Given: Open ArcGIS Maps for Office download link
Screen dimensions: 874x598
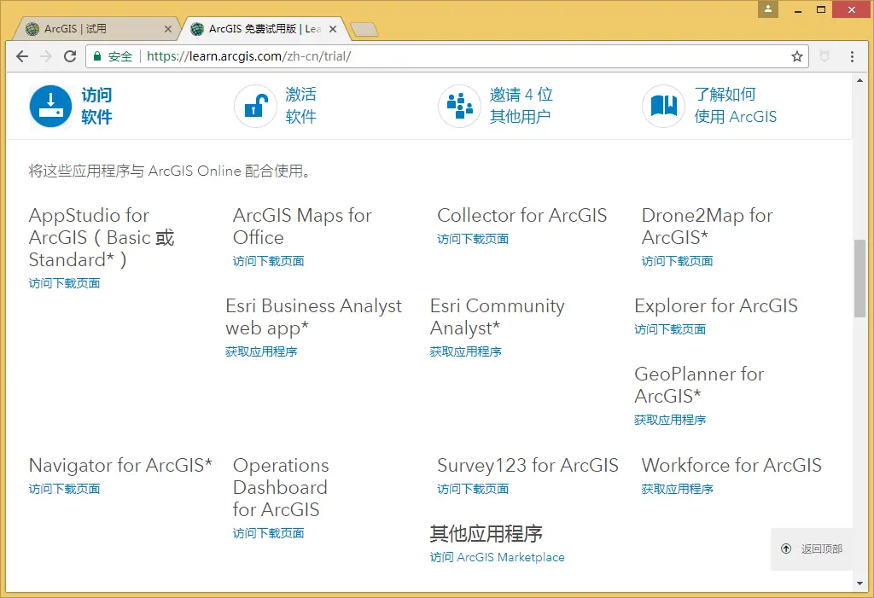Looking at the screenshot, I should (x=269, y=261).
